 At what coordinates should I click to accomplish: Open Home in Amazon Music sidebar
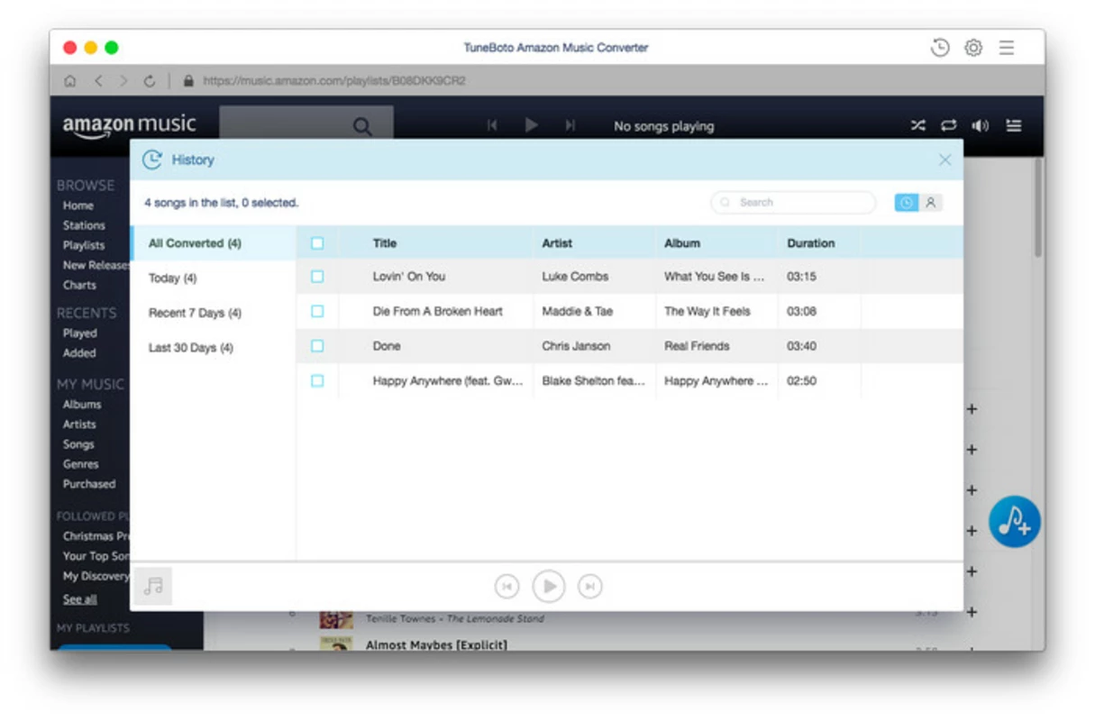click(78, 205)
